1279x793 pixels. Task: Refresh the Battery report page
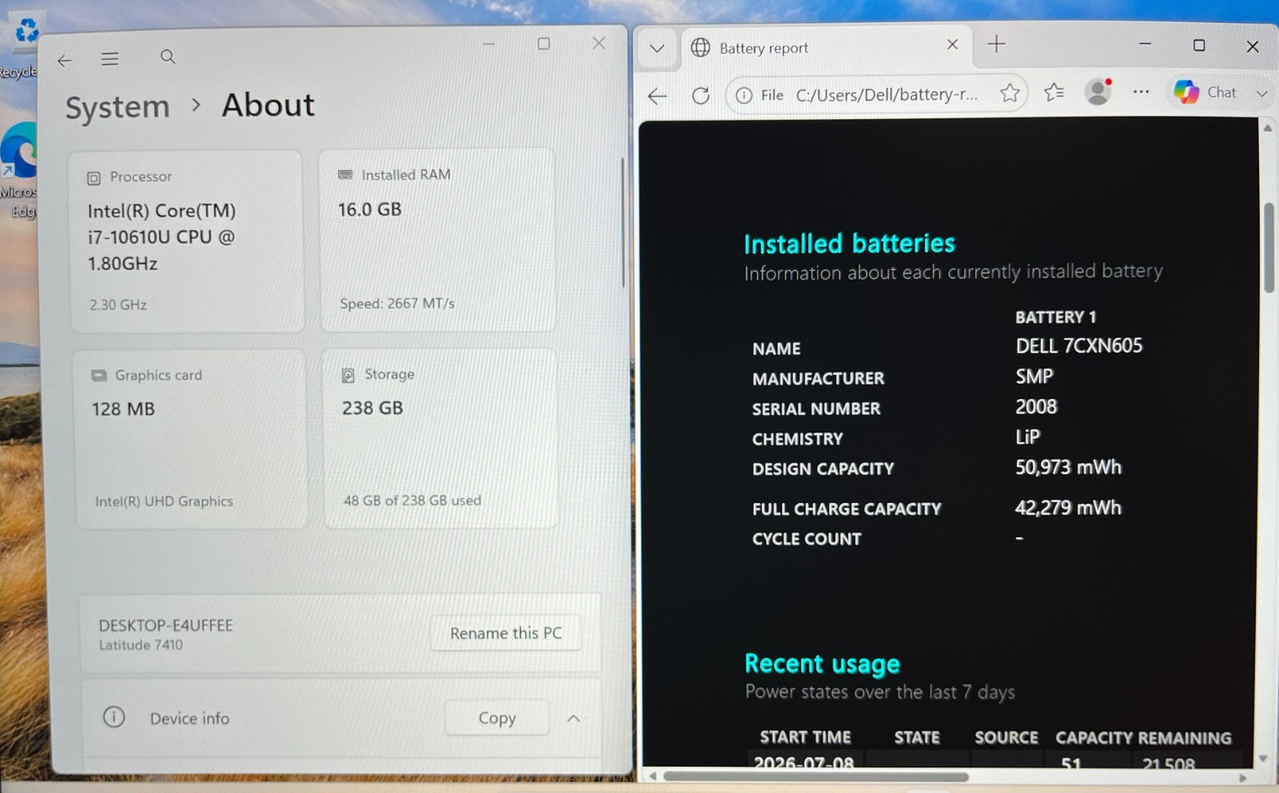[x=700, y=96]
